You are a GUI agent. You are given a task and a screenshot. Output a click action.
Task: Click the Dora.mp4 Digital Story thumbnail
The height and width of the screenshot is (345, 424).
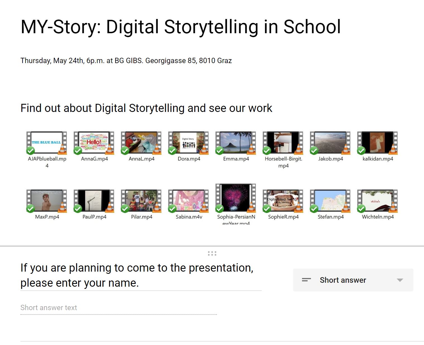tap(188, 143)
